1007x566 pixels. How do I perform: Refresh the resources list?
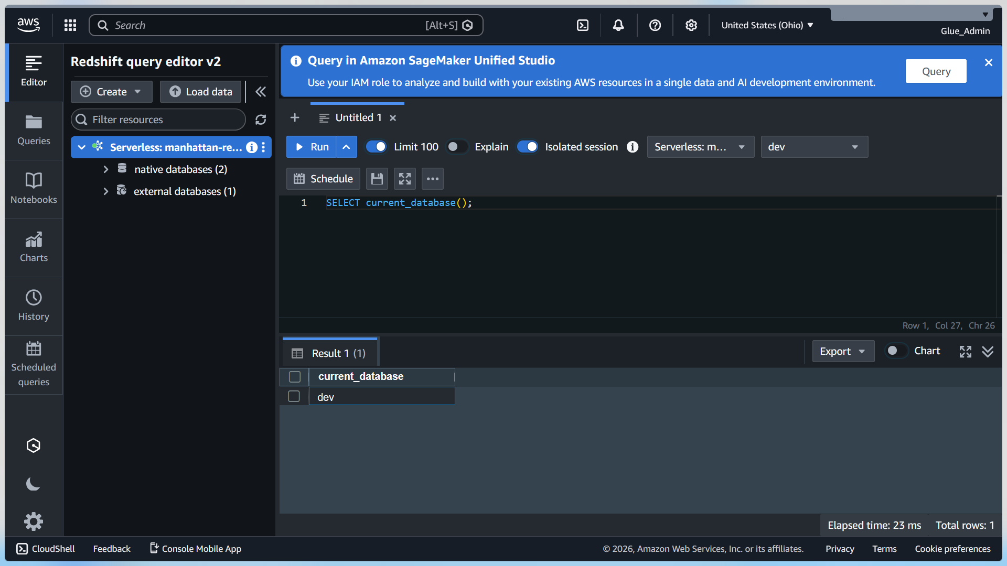click(x=261, y=119)
